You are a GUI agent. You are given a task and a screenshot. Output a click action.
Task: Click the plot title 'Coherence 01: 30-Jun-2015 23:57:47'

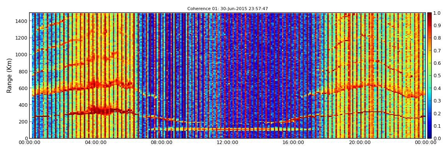[x=228, y=9]
